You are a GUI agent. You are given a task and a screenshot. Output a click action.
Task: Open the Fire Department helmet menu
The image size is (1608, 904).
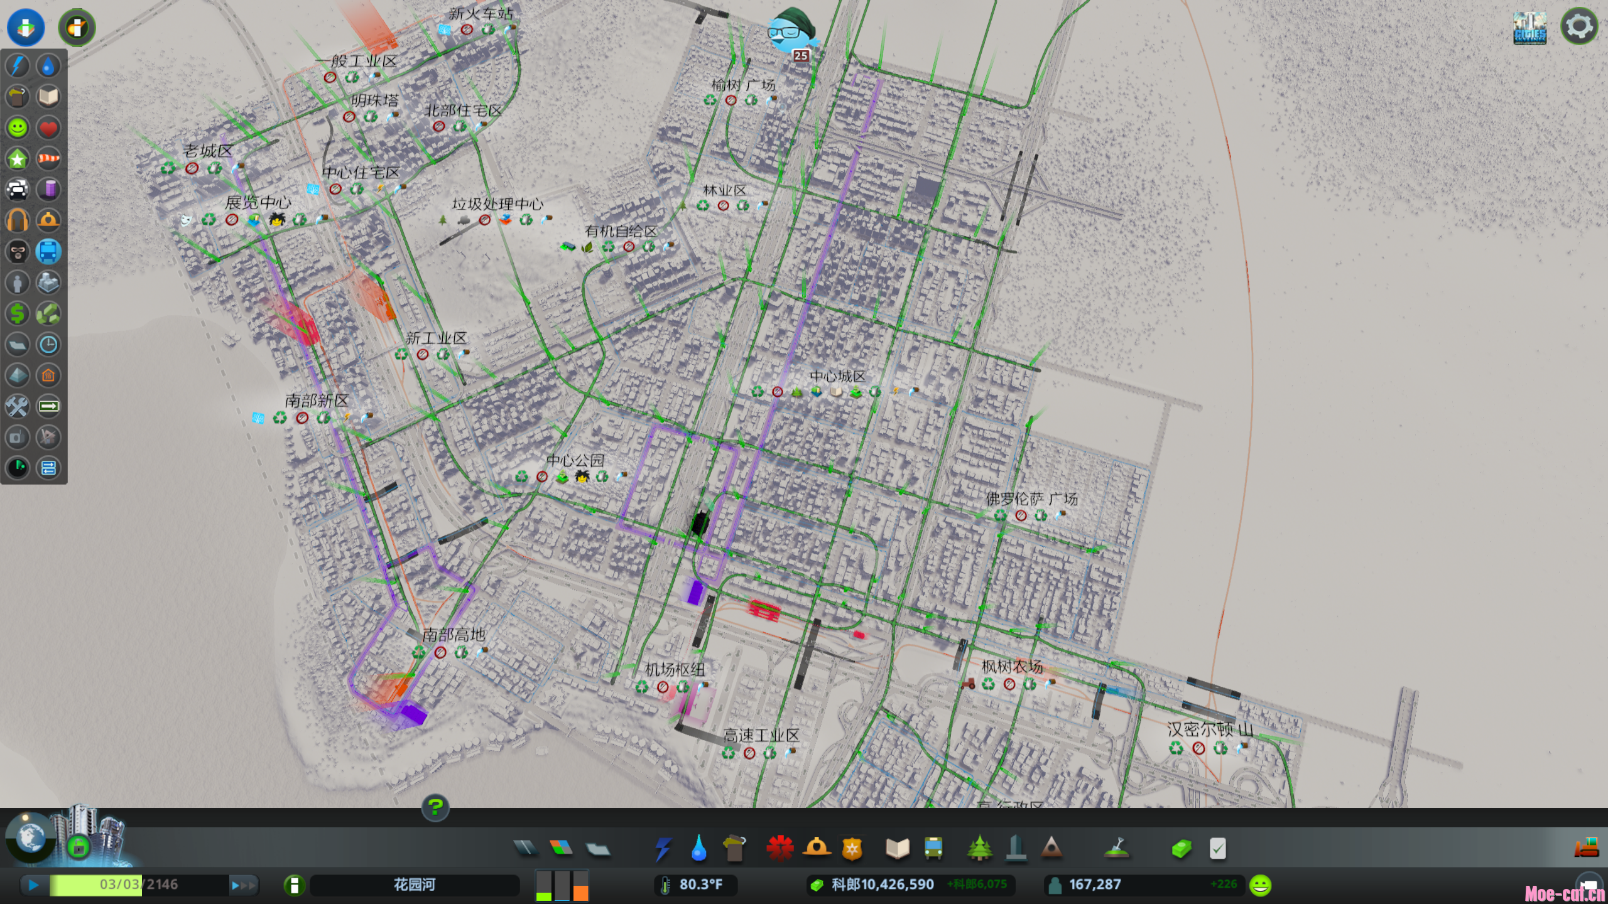tap(817, 849)
